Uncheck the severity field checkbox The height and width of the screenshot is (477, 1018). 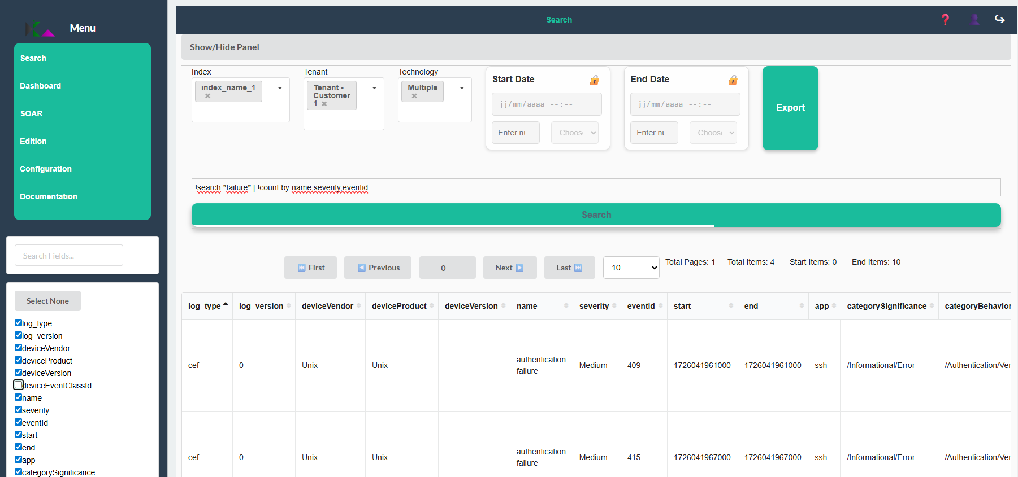(18, 410)
